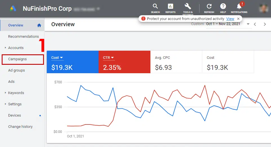This screenshot has height=147, width=271.
Task: Select the white Cost scorecard
Action: click(228, 62)
